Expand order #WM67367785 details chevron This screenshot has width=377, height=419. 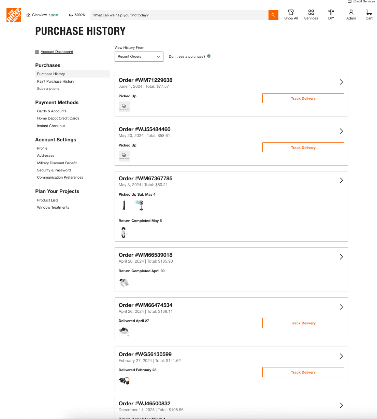pyautogui.click(x=341, y=180)
